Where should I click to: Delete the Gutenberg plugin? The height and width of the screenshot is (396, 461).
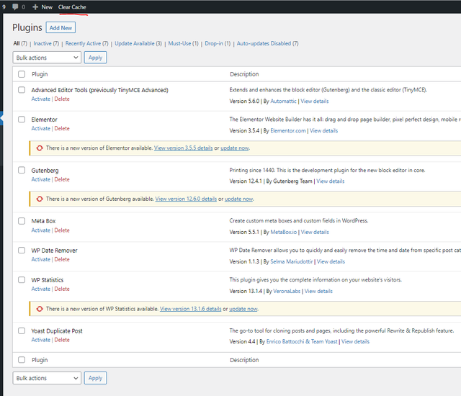click(62, 179)
